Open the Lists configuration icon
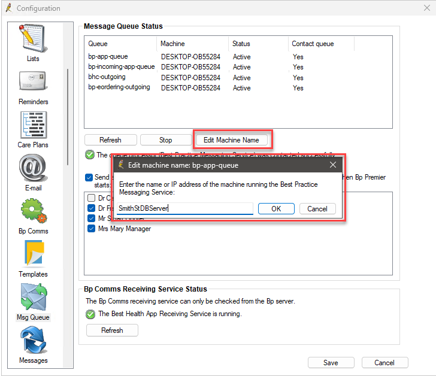 (33, 38)
